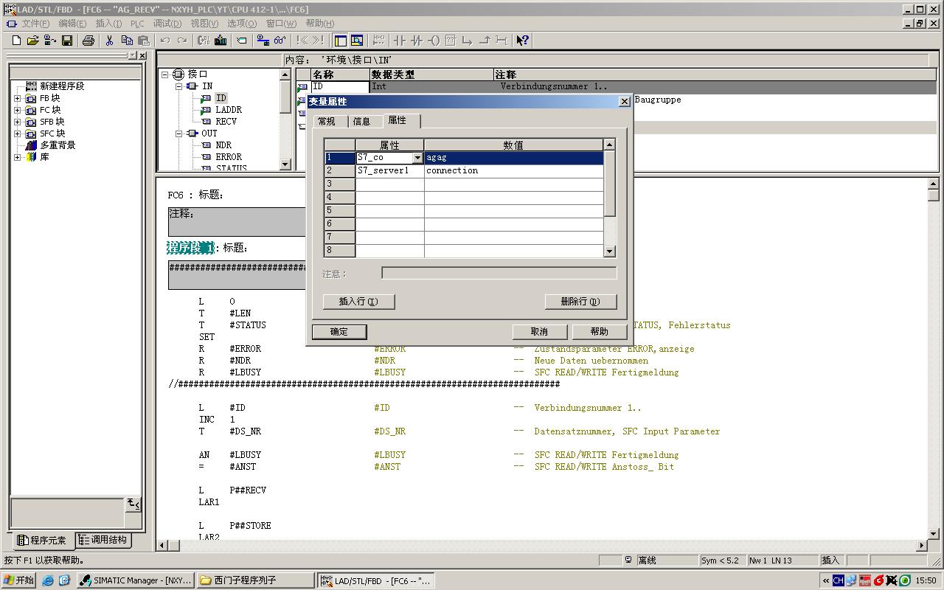
Task: Expand the FB 块 tree node
Action: pos(18,98)
